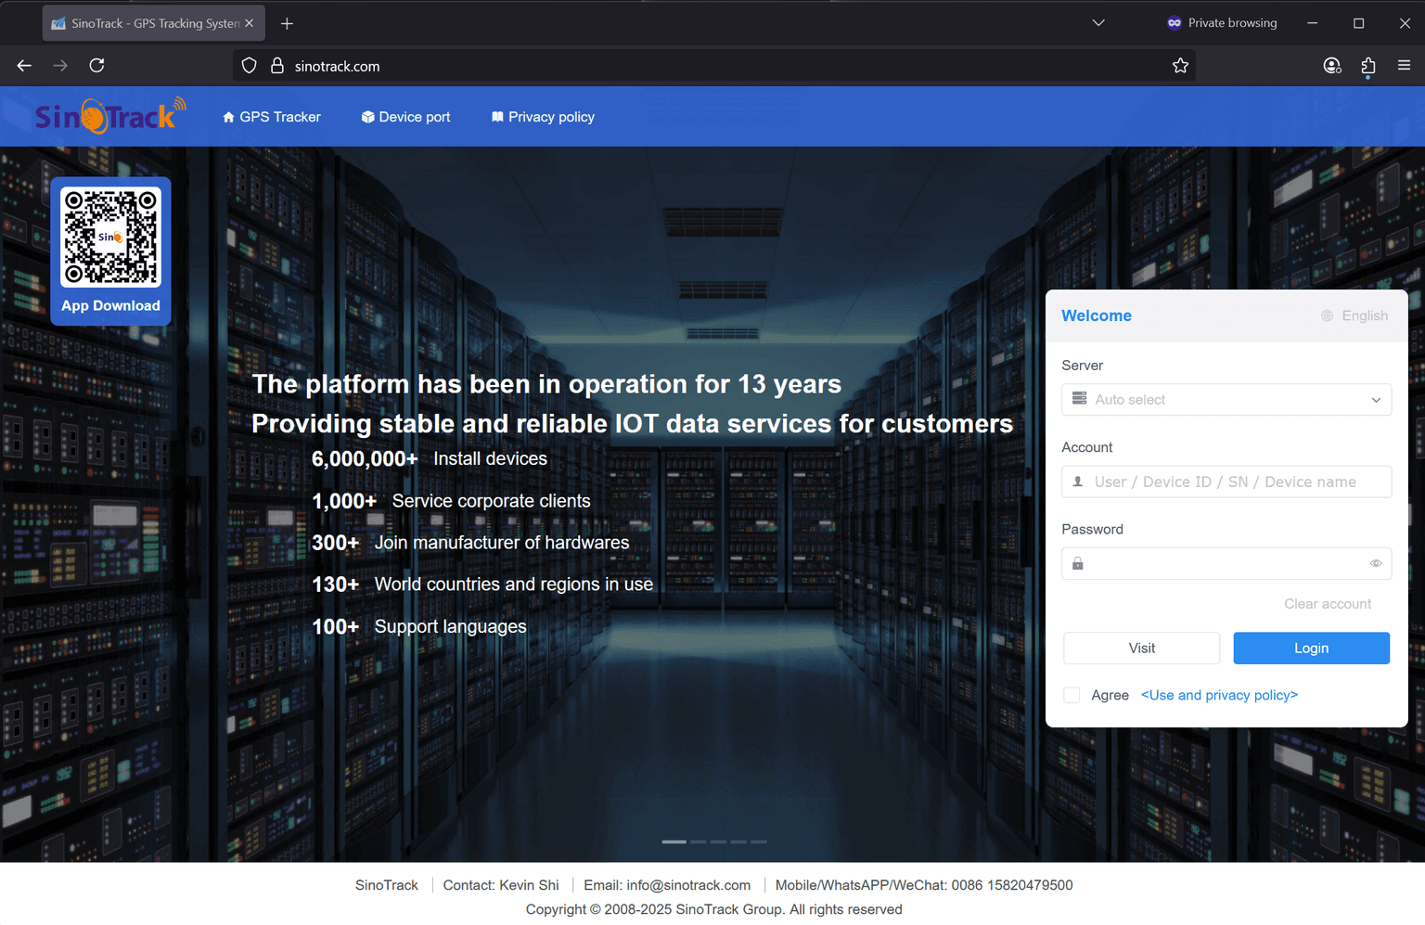Click the tracking protection shield icon
The width and height of the screenshot is (1425, 925).
click(249, 65)
